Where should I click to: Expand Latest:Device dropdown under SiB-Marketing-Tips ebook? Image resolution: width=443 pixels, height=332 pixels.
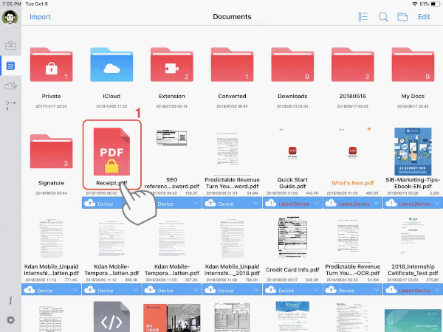[x=437, y=204]
